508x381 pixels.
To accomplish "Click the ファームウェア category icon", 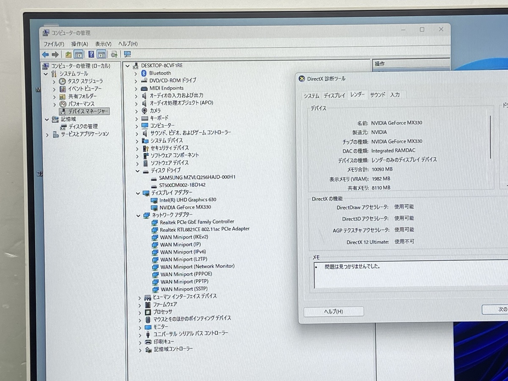I will [x=148, y=304].
